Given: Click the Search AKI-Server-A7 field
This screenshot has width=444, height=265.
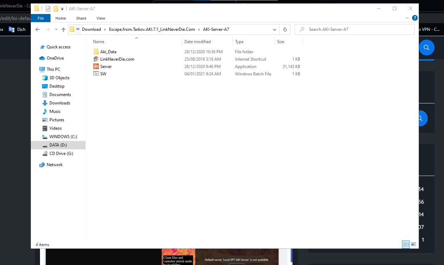Looking at the screenshot, I should point(354,29).
